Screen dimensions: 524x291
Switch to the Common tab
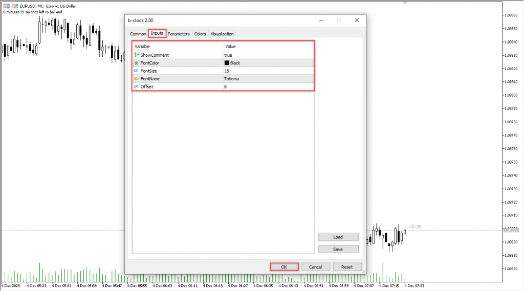tap(138, 34)
